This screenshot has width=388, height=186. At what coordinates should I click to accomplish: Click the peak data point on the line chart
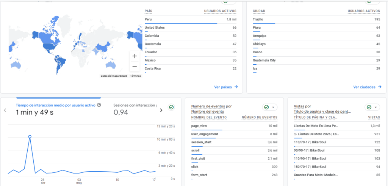(x=30, y=136)
